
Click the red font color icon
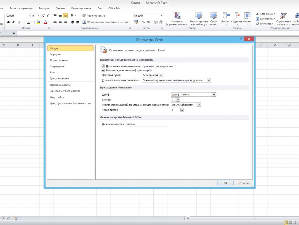pyautogui.click(x=45, y=22)
